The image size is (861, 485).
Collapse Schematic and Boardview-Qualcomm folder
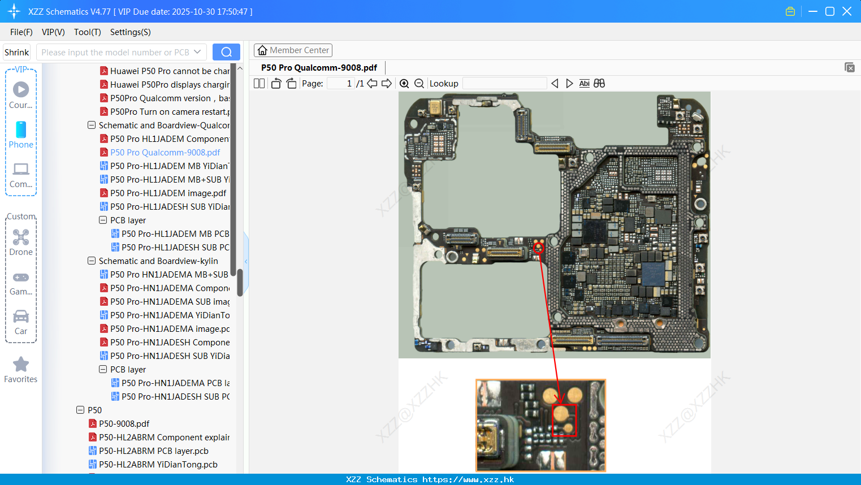pos(92,125)
